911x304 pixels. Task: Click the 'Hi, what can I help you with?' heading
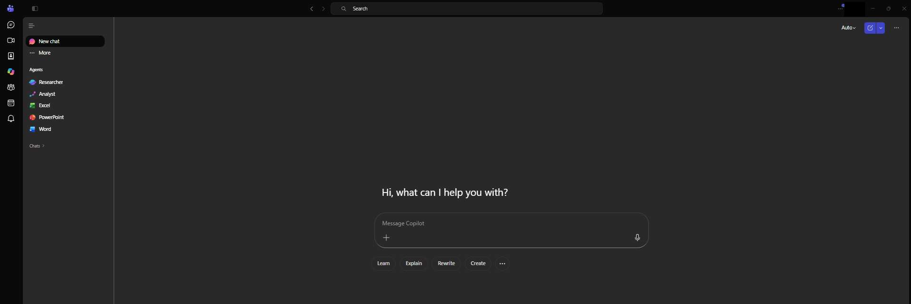point(445,193)
